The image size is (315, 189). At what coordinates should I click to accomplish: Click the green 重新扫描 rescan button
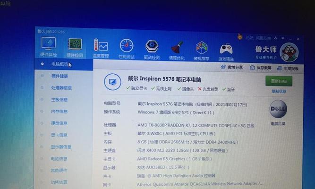pos(279,81)
